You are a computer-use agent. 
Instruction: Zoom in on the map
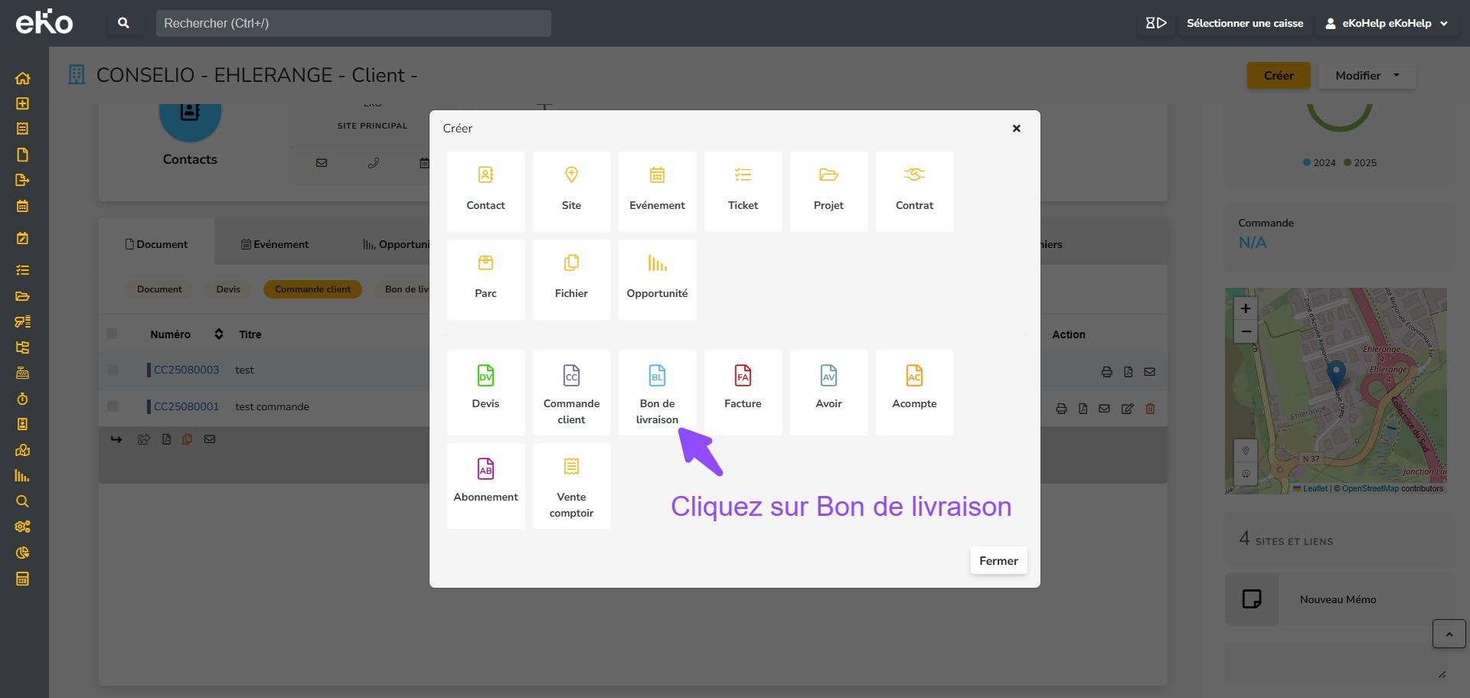pos(1246,308)
